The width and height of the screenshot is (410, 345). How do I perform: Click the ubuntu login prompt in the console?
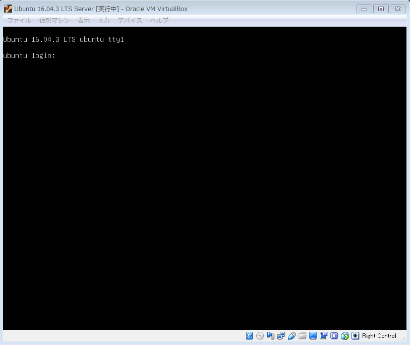pyautogui.click(x=29, y=56)
